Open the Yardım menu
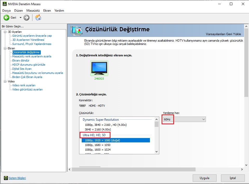 (x=59, y=11)
